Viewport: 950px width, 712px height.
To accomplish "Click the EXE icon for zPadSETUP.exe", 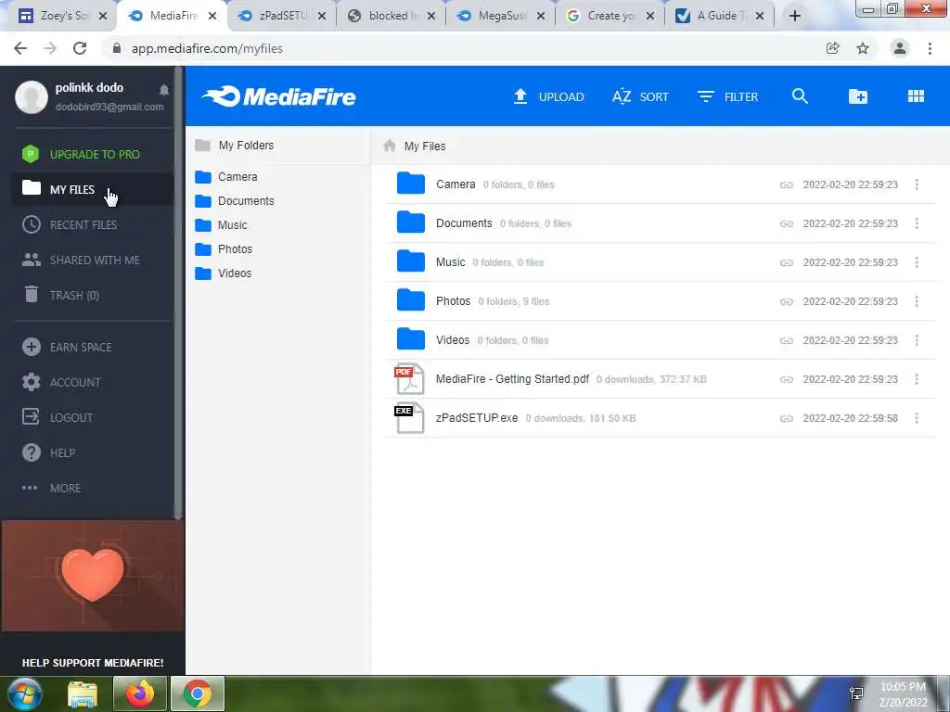I will click(409, 418).
